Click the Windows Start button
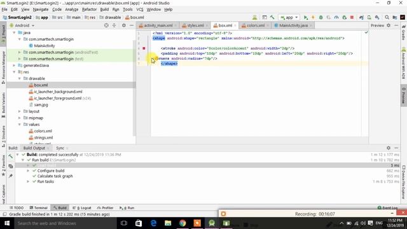 pos(7,223)
